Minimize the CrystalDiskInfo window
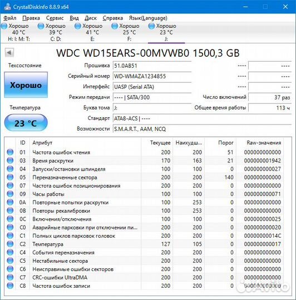 click(x=245, y=7)
